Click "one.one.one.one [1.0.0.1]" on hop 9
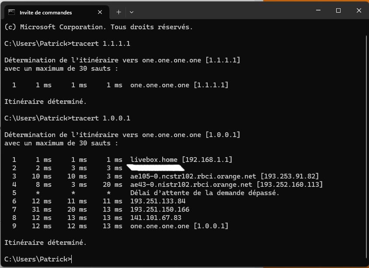Viewport: 369px width, 268px height. 179,226
